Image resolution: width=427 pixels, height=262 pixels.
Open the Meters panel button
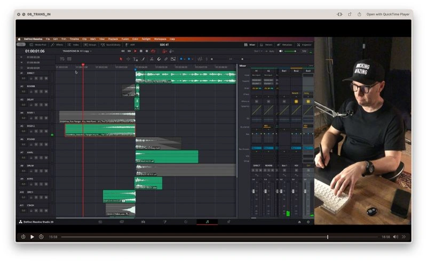point(266,45)
